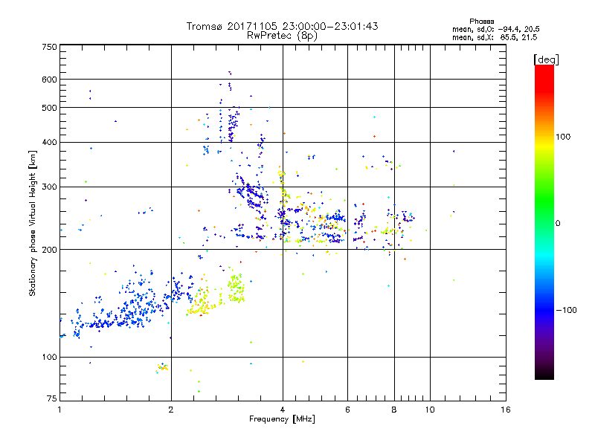Image resolution: width=595 pixels, height=446 pixels.
Task: Click the y-axis label '600'
Action: [x=49, y=80]
